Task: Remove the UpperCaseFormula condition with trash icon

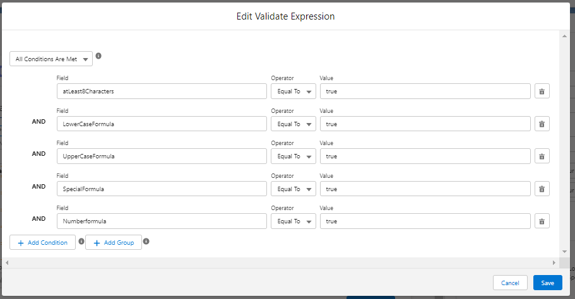Action: coord(542,156)
